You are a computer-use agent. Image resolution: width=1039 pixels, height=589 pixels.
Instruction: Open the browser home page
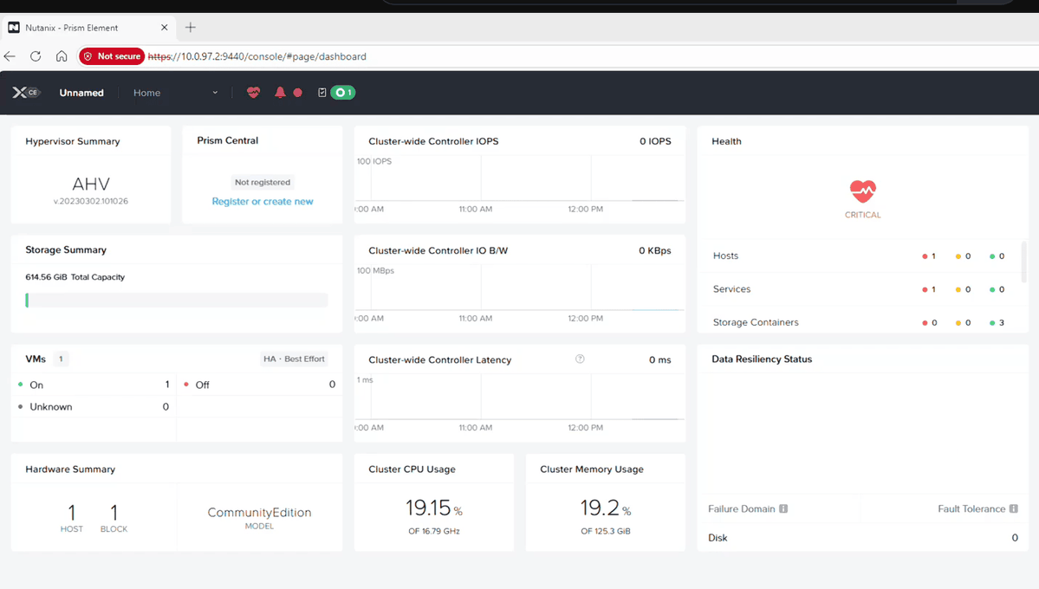tap(62, 56)
